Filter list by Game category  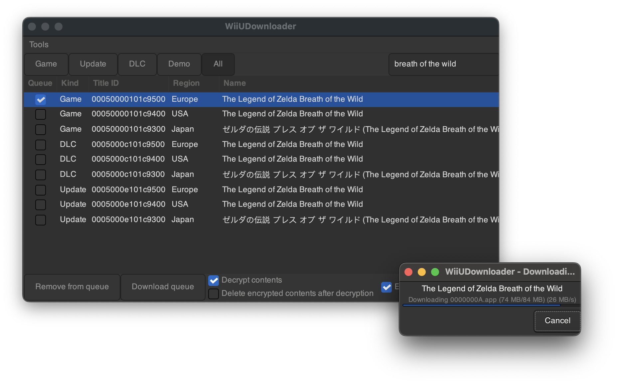(x=46, y=64)
